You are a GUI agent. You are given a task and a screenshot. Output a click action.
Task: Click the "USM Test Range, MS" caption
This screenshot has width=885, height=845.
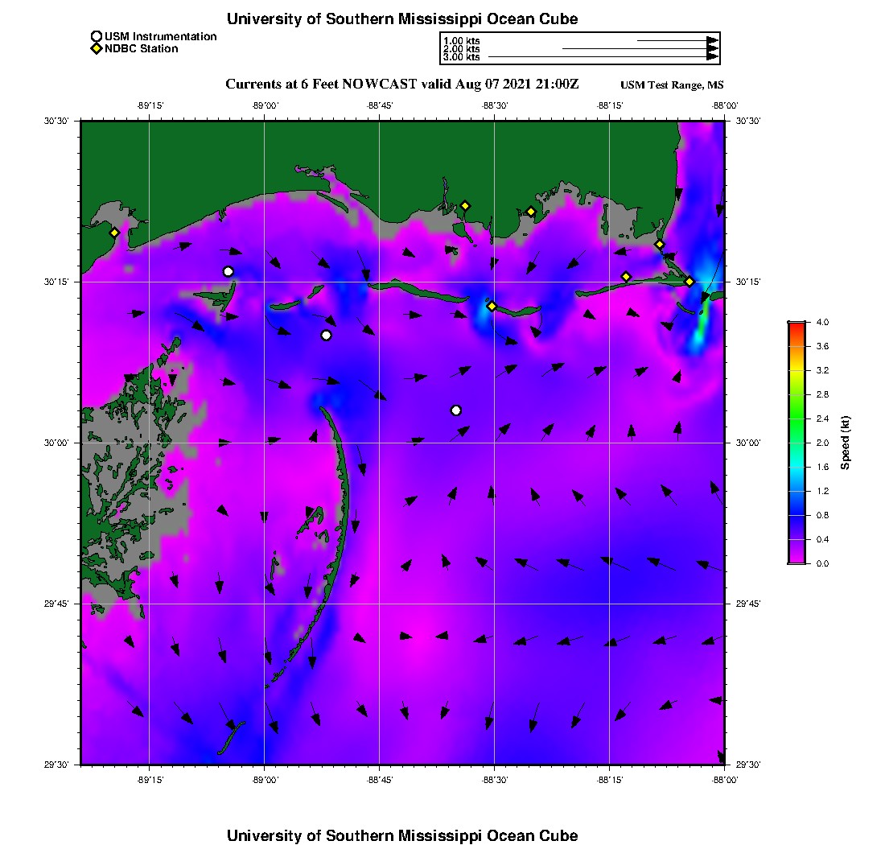point(673,85)
